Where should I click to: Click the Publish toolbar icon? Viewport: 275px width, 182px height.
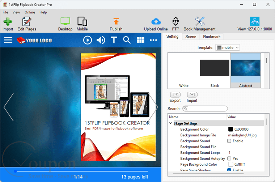[x=116, y=22]
